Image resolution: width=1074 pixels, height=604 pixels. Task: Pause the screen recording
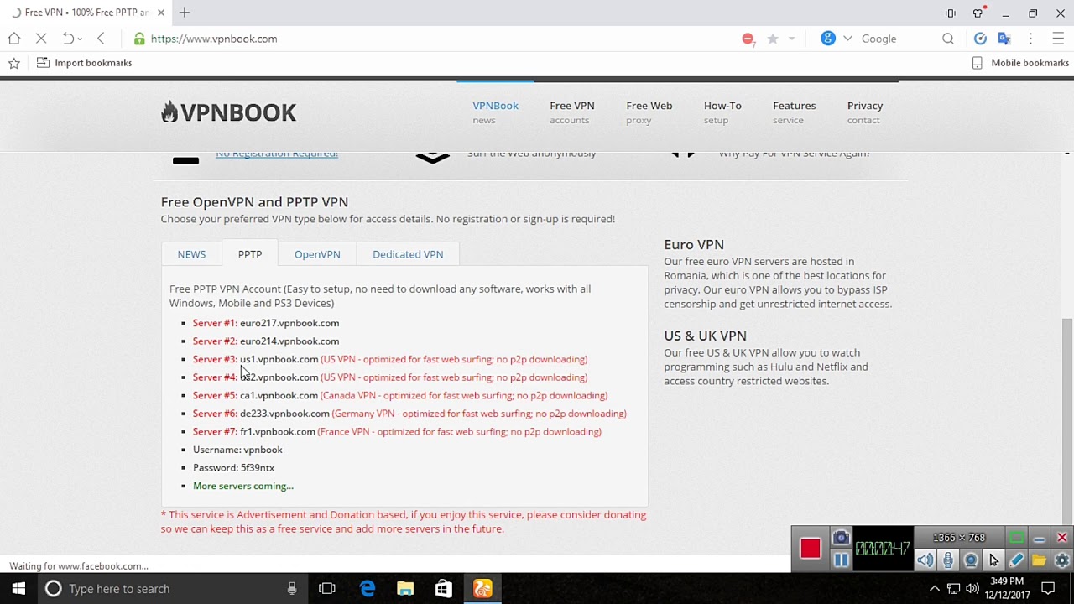(x=841, y=560)
